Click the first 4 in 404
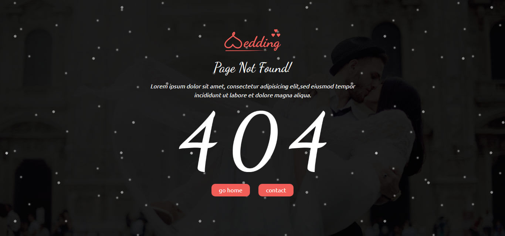This screenshot has height=236, width=505. coord(198,141)
